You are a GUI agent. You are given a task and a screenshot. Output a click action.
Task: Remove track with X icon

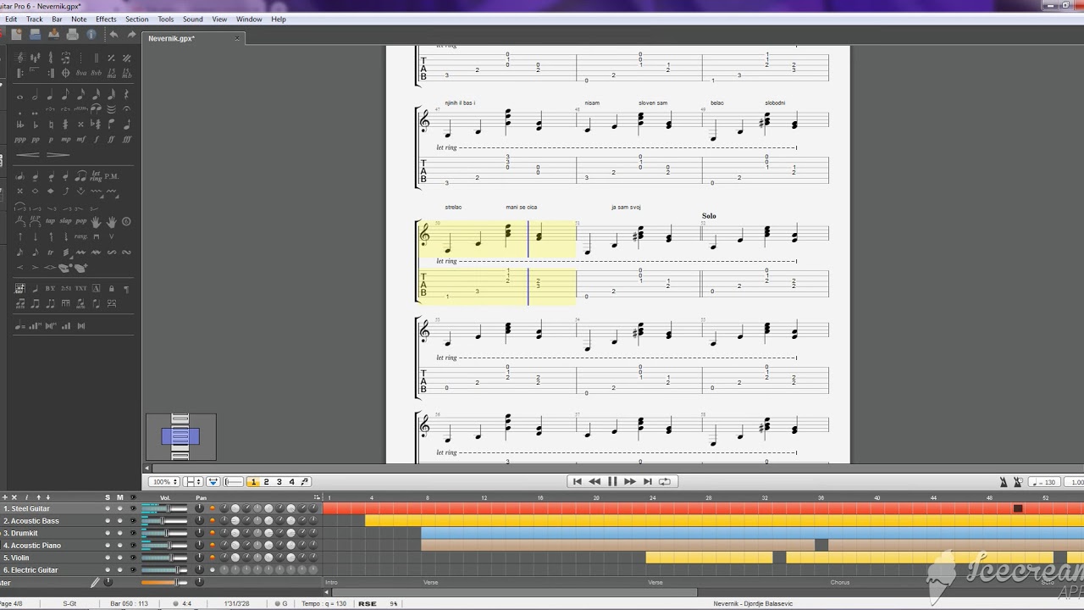click(14, 497)
